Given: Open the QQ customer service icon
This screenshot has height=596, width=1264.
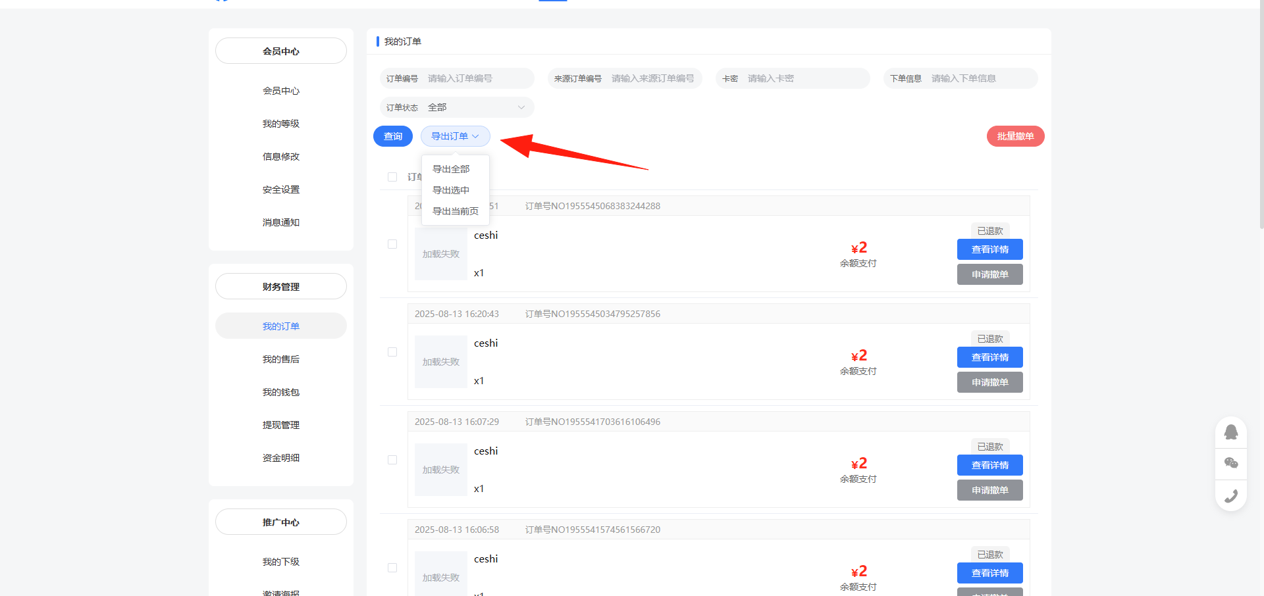Looking at the screenshot, I should [1230, 432].
